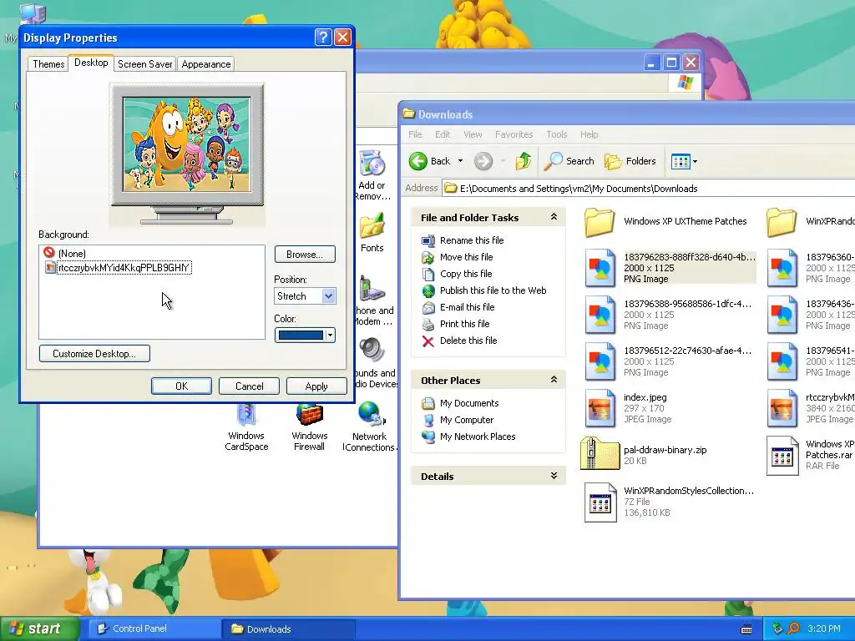Open Add or Remove Programs icon
The image size is (855, 641).
coord(372,175)
